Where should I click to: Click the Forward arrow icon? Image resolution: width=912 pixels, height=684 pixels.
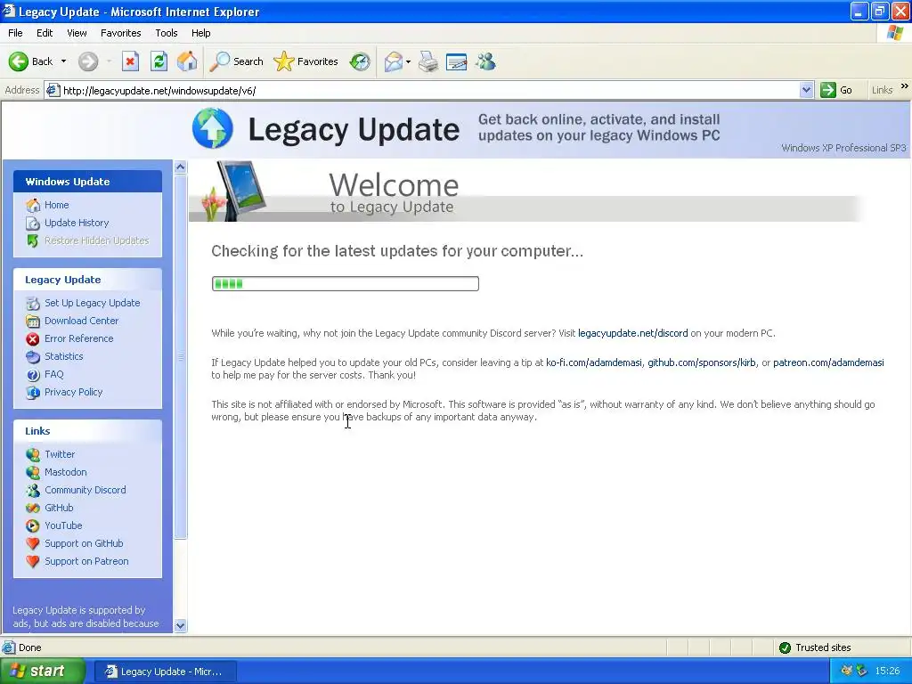pyautogui.click(x=88, y=61)
